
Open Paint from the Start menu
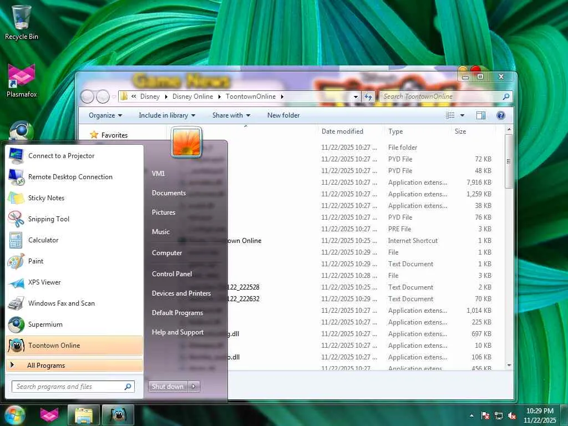[75, 261]
